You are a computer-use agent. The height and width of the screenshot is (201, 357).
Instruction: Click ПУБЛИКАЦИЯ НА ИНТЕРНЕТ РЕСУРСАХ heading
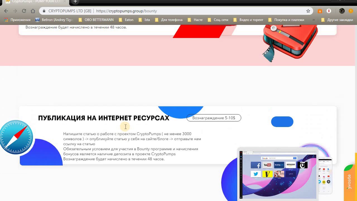pyautogui.click(x=104, y=118)
